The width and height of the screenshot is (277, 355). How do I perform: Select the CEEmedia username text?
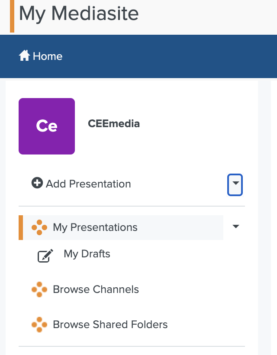(114, 124)
